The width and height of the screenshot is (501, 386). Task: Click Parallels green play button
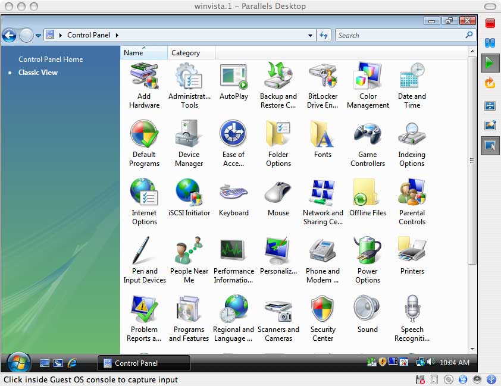click(490, 62)
